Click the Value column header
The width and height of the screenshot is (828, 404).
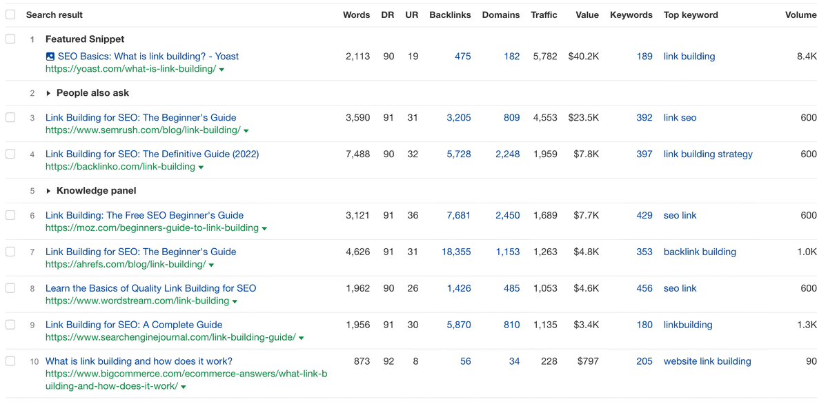point(587,14)
